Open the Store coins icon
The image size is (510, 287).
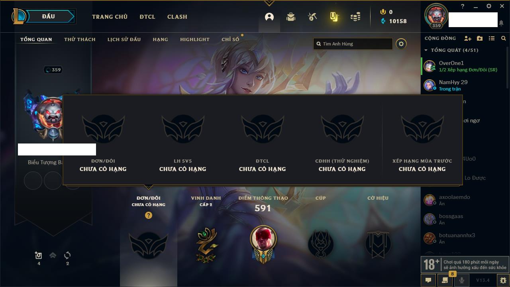coord(355,17)
